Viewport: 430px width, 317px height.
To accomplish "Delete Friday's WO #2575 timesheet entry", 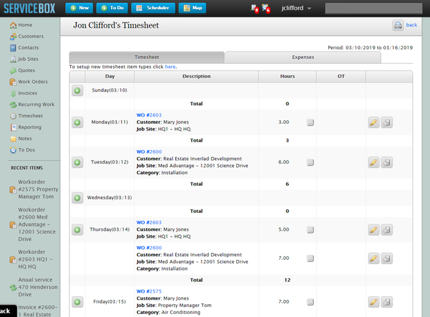I will pyautogui.click(x=386, y=302).
